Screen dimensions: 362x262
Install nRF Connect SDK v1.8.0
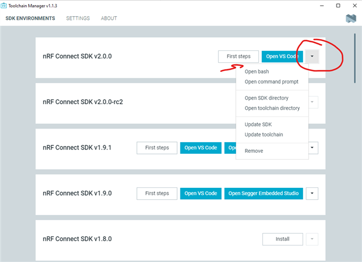[x=283, y=239]
